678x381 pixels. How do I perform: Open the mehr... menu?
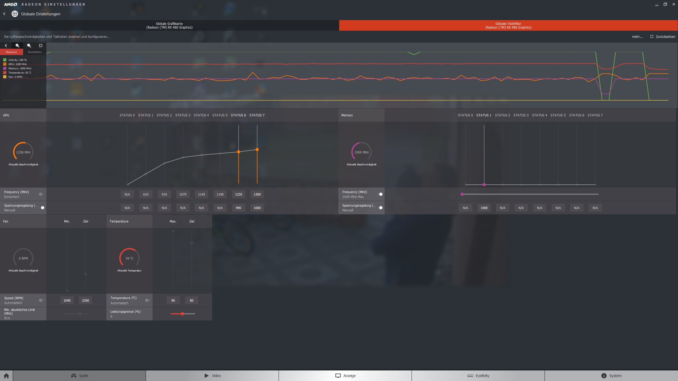click(x=637, y=37)
